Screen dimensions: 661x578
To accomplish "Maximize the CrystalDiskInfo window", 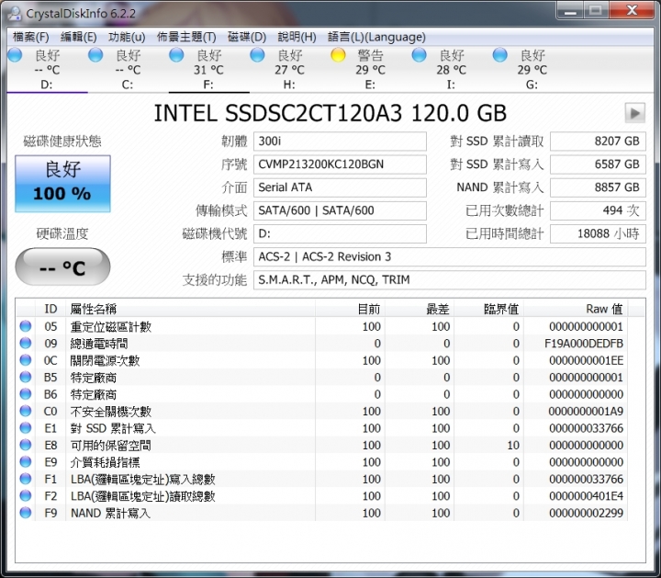I will coord(596,11).
